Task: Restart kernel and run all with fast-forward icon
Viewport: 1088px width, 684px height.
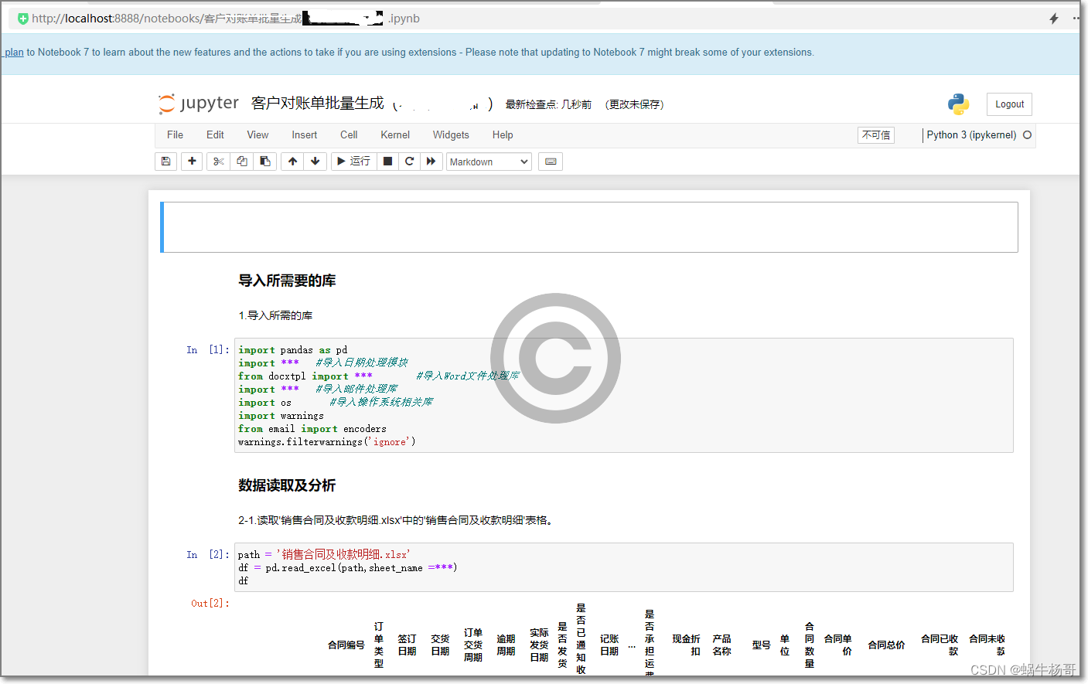Action: [x=431, y=162]
